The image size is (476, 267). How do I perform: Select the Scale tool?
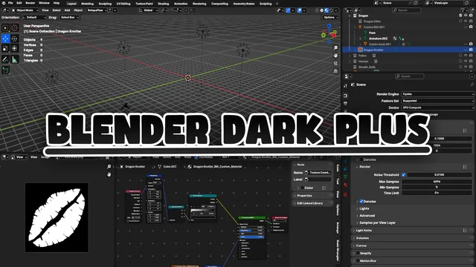click(5, 48)
